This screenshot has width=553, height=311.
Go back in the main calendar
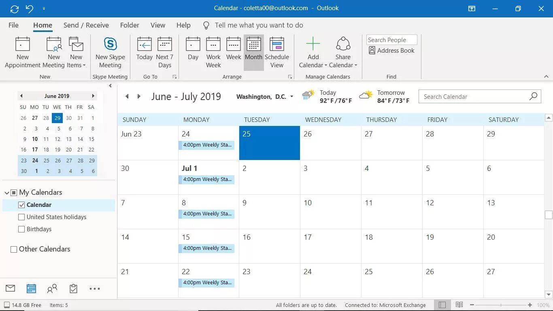127,96
